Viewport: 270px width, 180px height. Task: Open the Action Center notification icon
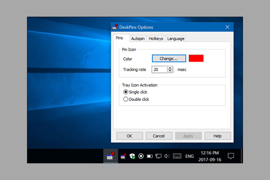click(x=231, y=156)
